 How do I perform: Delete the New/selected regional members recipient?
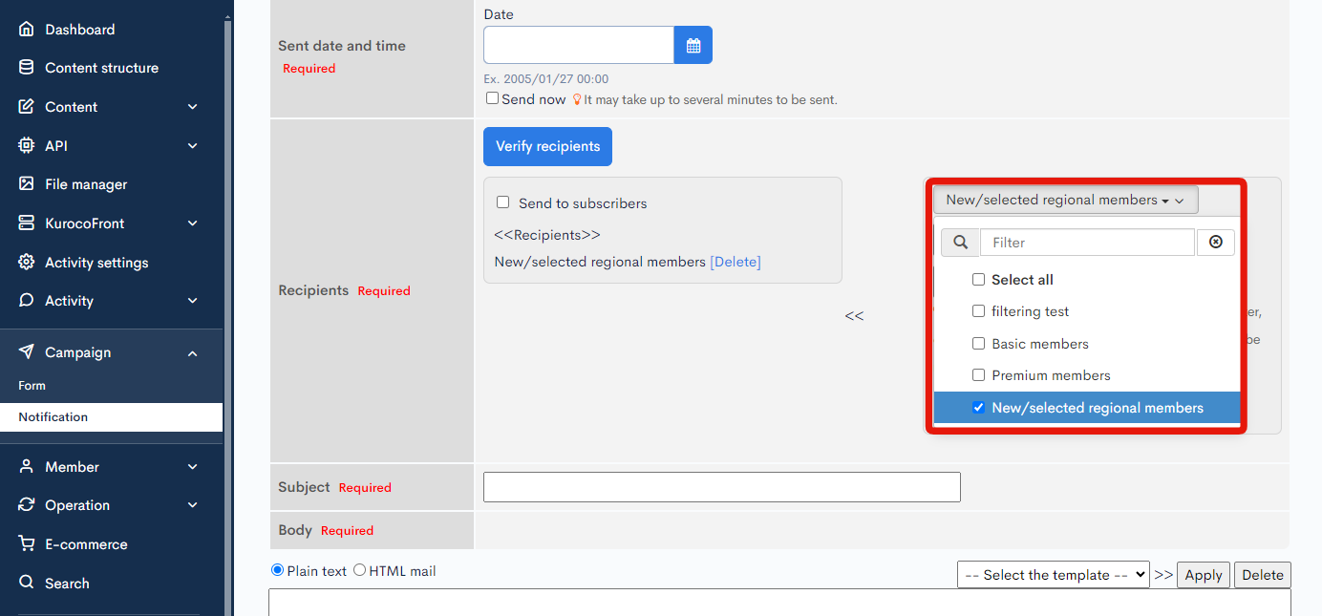[735, 261]
